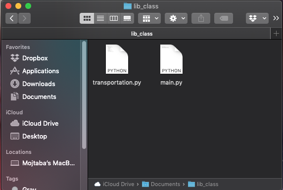Click iCloud Drive in the path bar
The height and width of the screenshot is (190, 283).
click(114, 184)
